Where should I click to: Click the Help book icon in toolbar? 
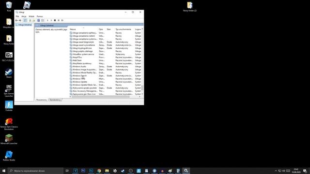(39, 20)
